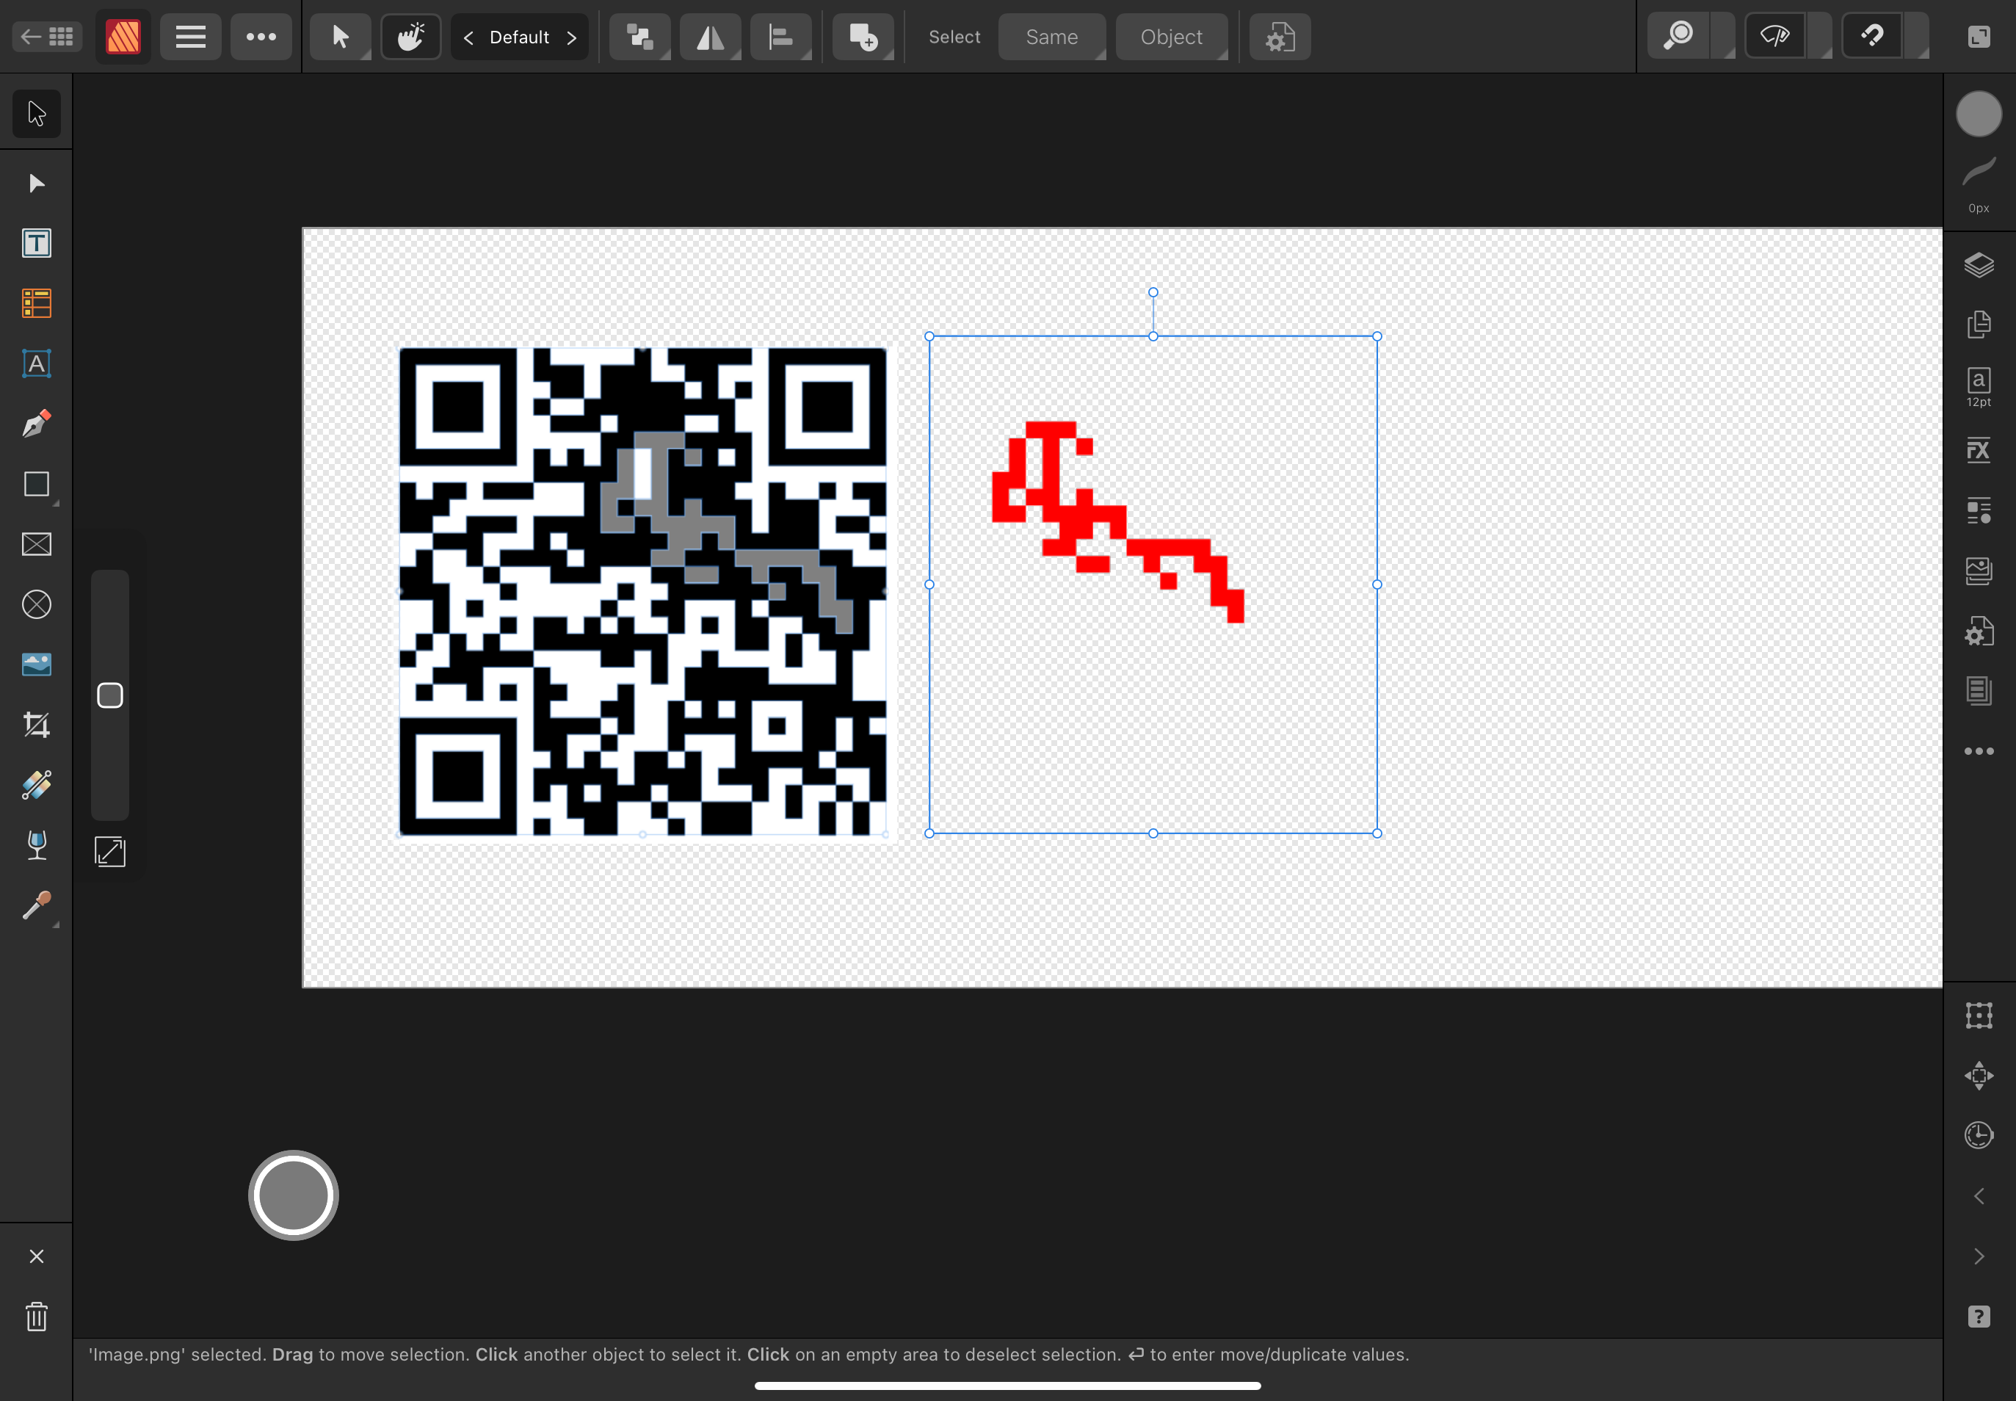Open the Publisher persona switcher
This screenshot has width=2016, height=1401.
point(123,37)
